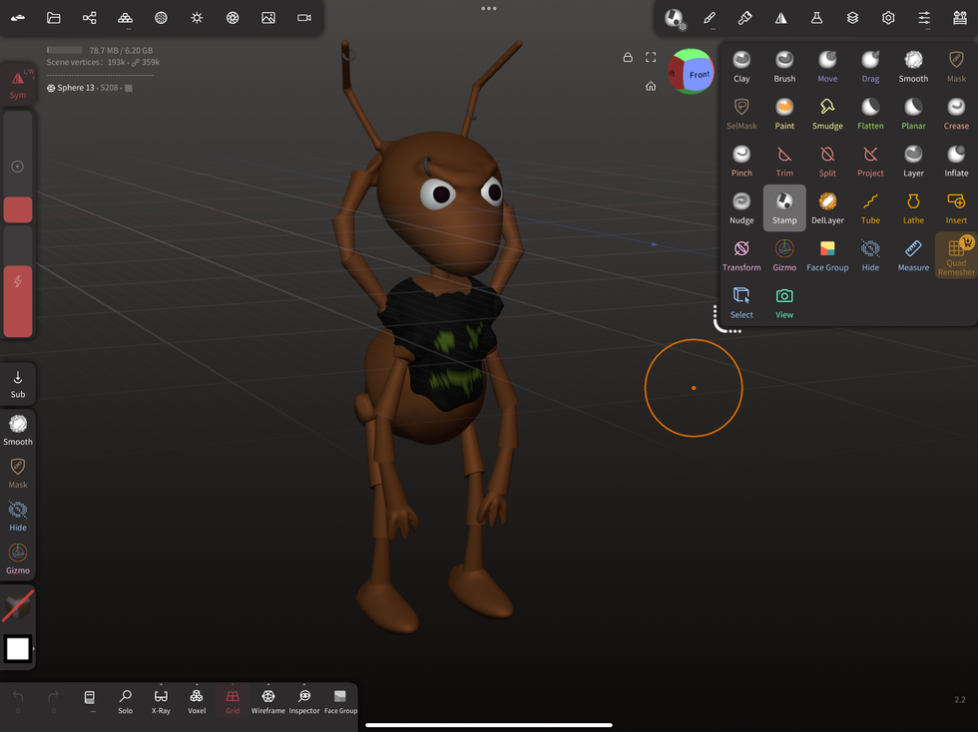Click the redo arrow
978x732 pixels.
tap(54, 697)
